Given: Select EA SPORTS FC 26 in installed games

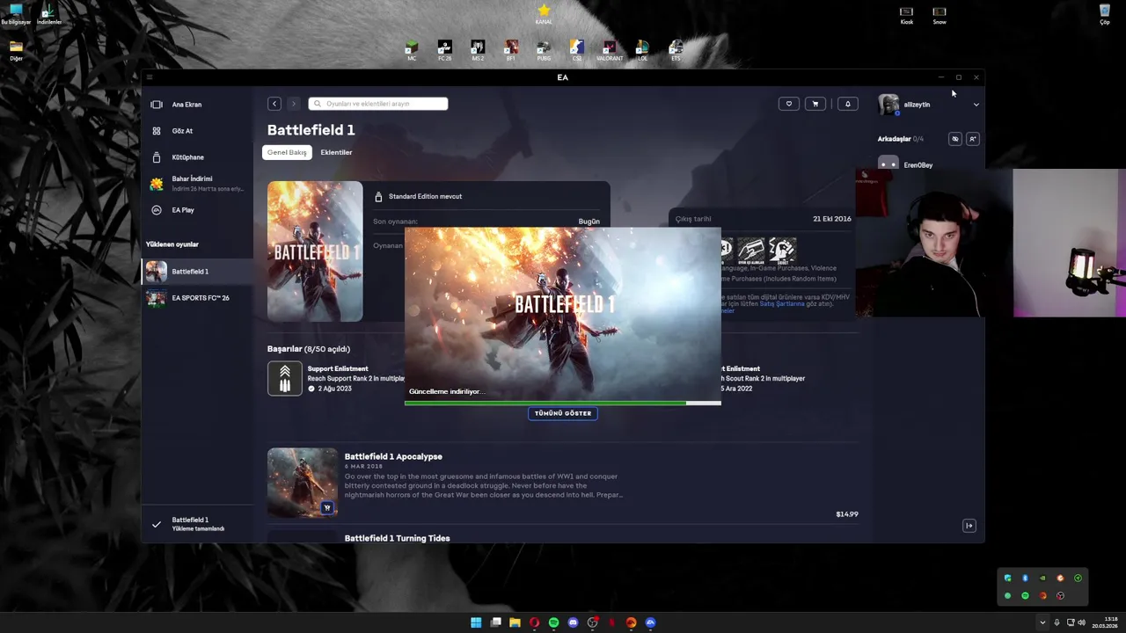Looking at the screenshot, I should pos(197,298).
